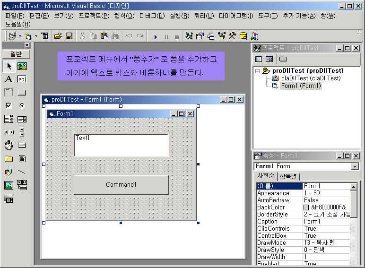Click the Open Project toolbar icon
This screenshot has width=365, height=268.
[58, 36]
